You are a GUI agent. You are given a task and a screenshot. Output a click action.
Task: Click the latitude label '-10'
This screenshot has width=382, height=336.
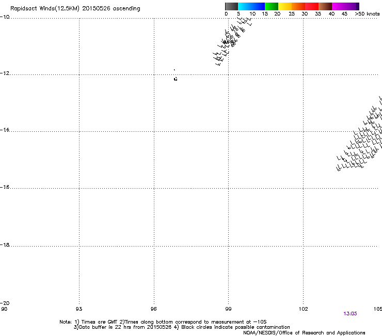point(5,17)
